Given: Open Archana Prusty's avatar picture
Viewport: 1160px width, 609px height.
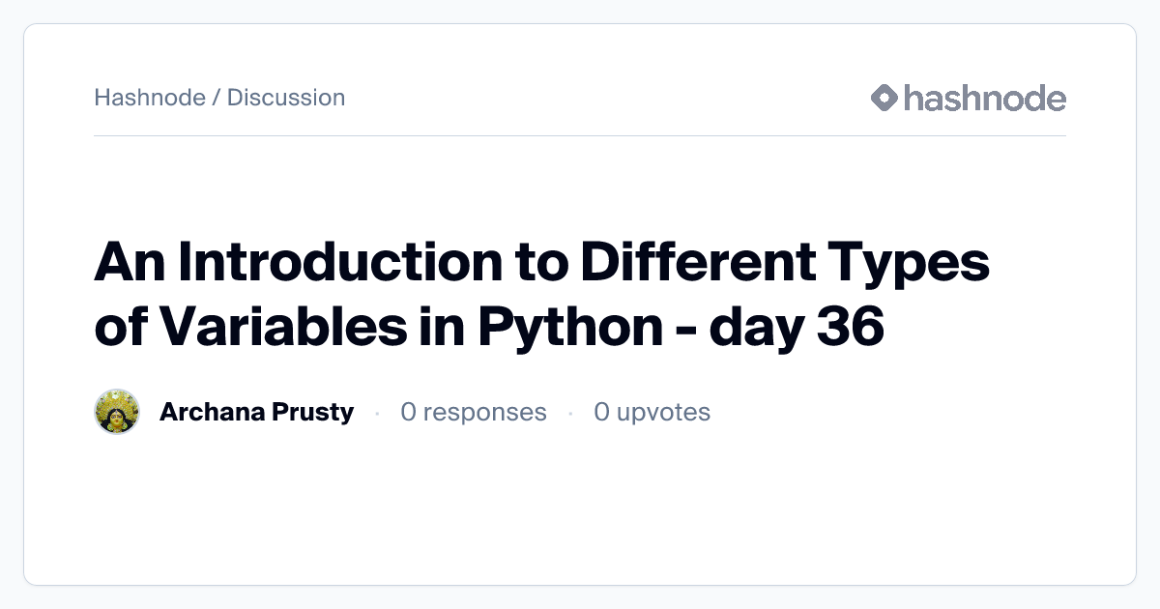Looking at the screenshot, I should (117, 412).
